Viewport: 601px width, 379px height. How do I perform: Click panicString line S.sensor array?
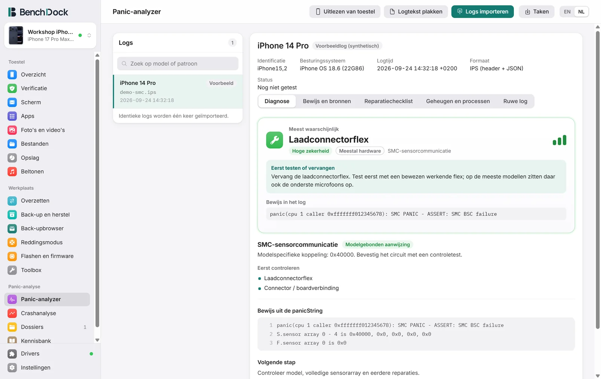pos(354,334)
